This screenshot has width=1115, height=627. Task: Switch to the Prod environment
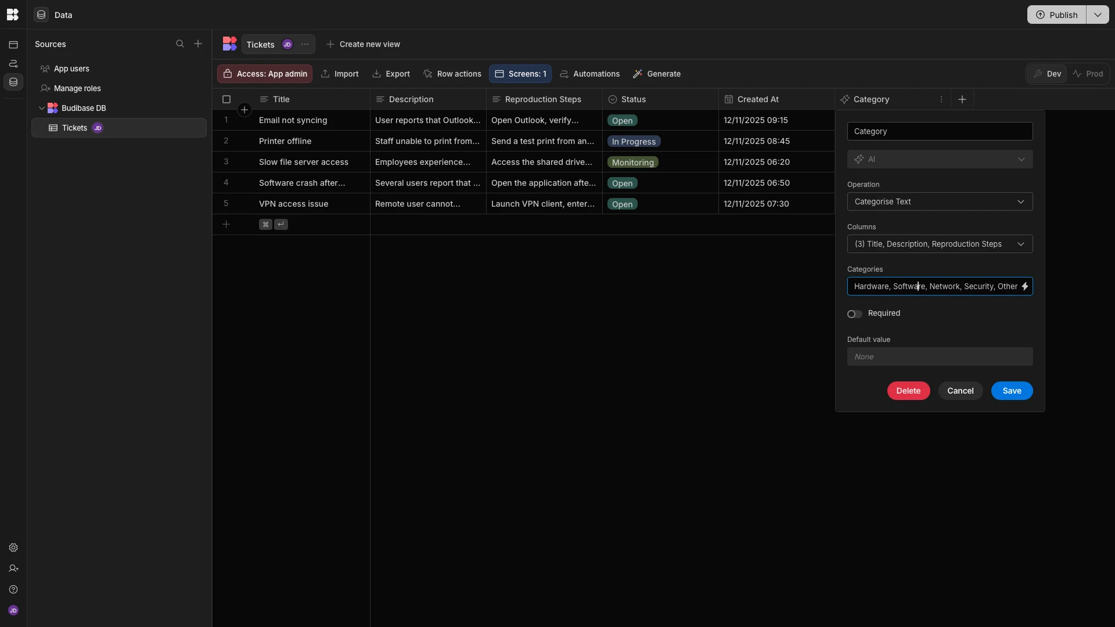click(1089, 74)
